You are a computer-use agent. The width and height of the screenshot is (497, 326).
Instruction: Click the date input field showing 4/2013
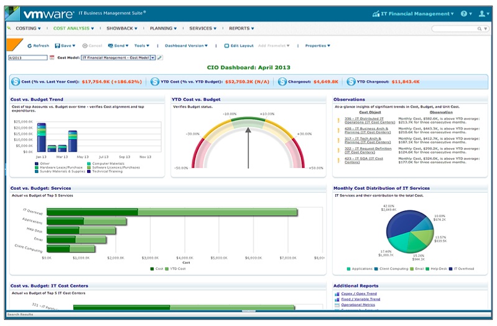click(x=28, y=58)
